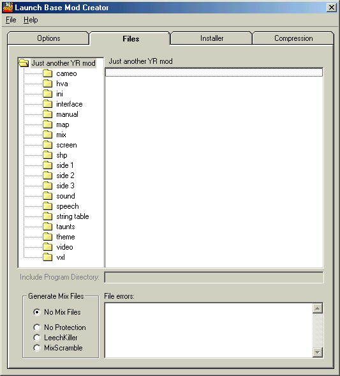Click the side 1 folder icon

48,165
